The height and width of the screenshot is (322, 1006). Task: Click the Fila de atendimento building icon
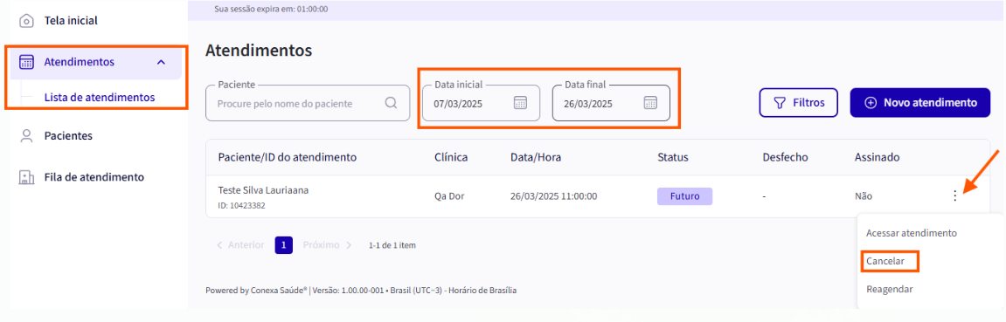pos(26,177)
